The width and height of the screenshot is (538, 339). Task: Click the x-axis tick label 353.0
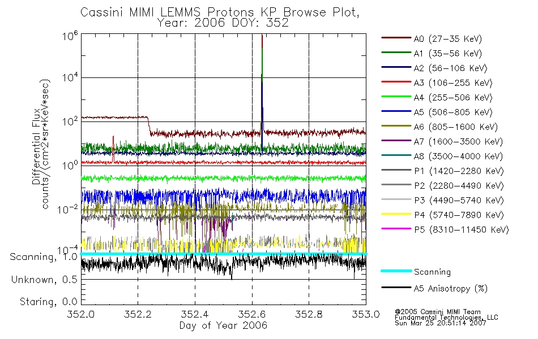[366, 314]
